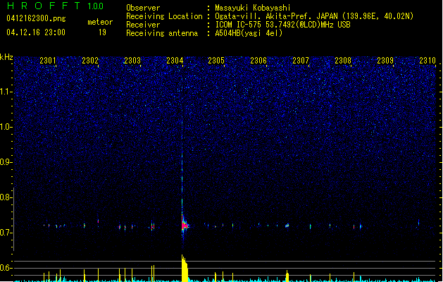Select the filename 0412162300.png
This screenshot has height=282, width=443.
point(36,18)
